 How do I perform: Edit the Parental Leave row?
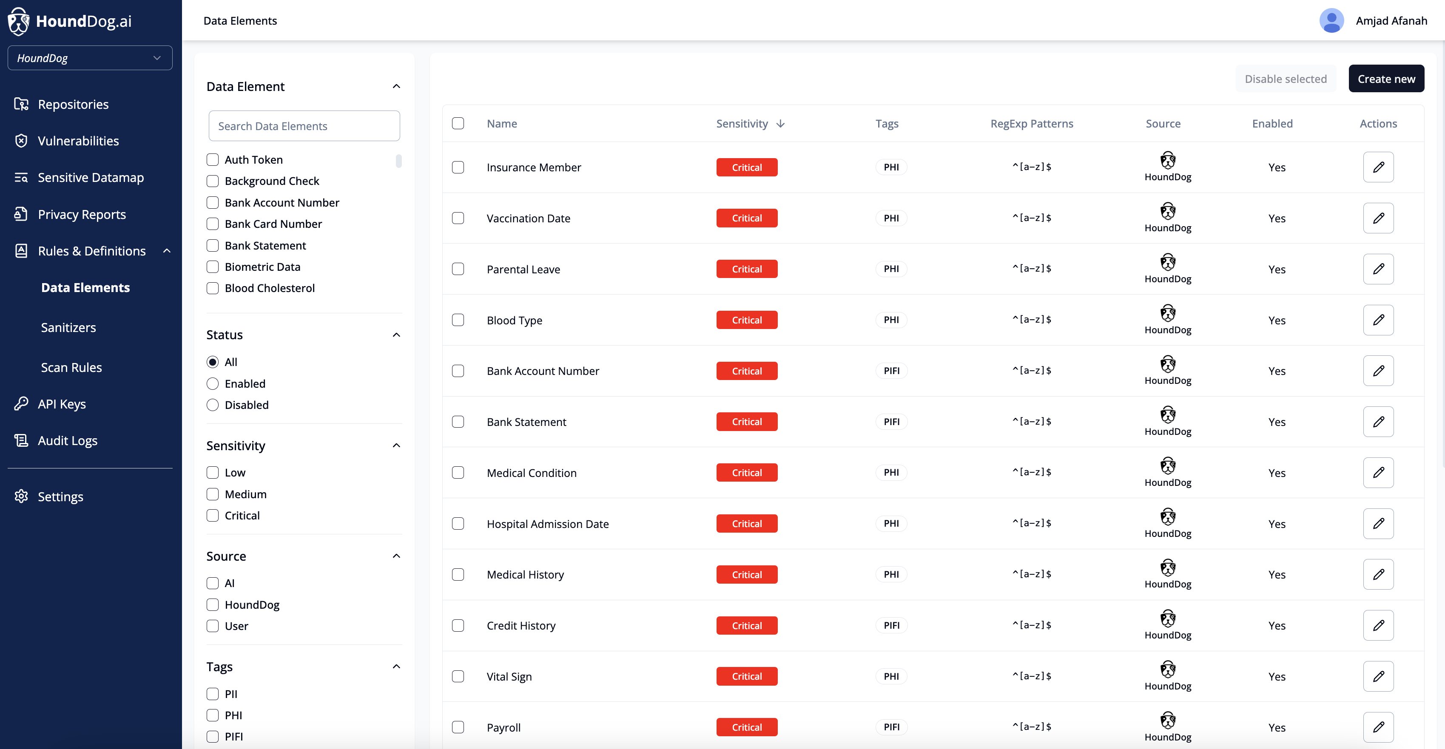tap(1378, 269)
